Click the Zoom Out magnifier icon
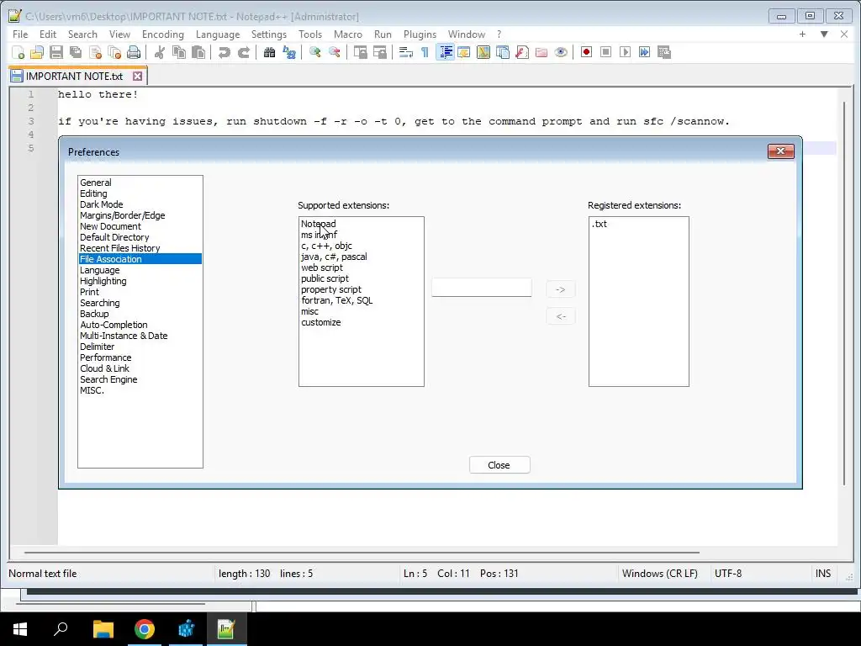 coord(334,52)
